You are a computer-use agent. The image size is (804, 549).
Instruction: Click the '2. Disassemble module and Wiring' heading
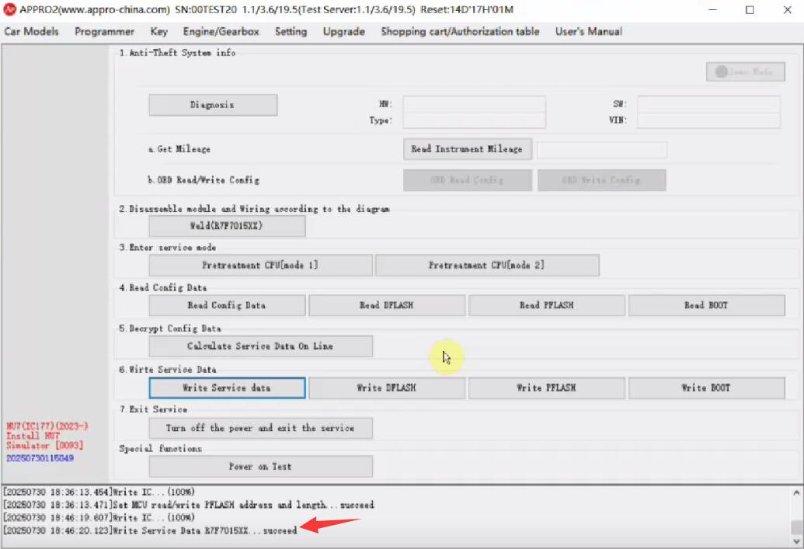click(x=254, y=209)
